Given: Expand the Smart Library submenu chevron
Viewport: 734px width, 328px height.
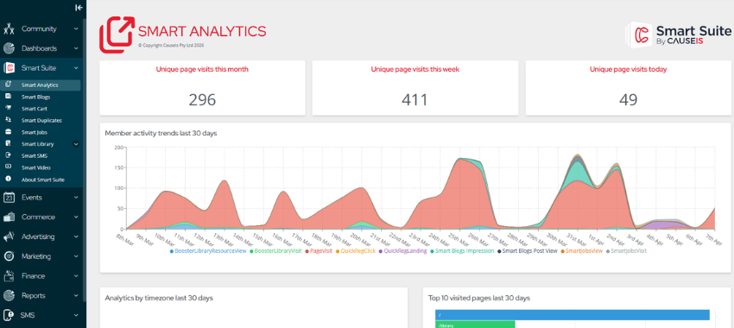Looking at the screenshot, I should click(76, 144).
